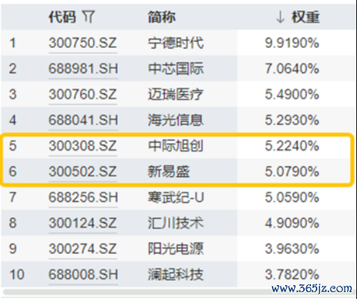The image size is (357, 299).
Task: Select row number 10
Action: [17, 275]
